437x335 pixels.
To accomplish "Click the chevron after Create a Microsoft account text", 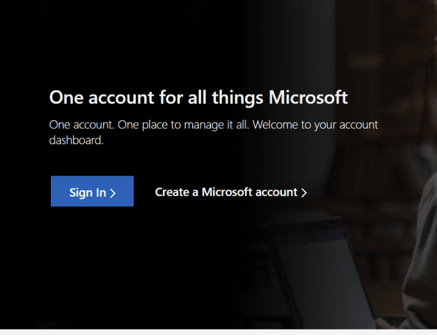I will 304,192.
